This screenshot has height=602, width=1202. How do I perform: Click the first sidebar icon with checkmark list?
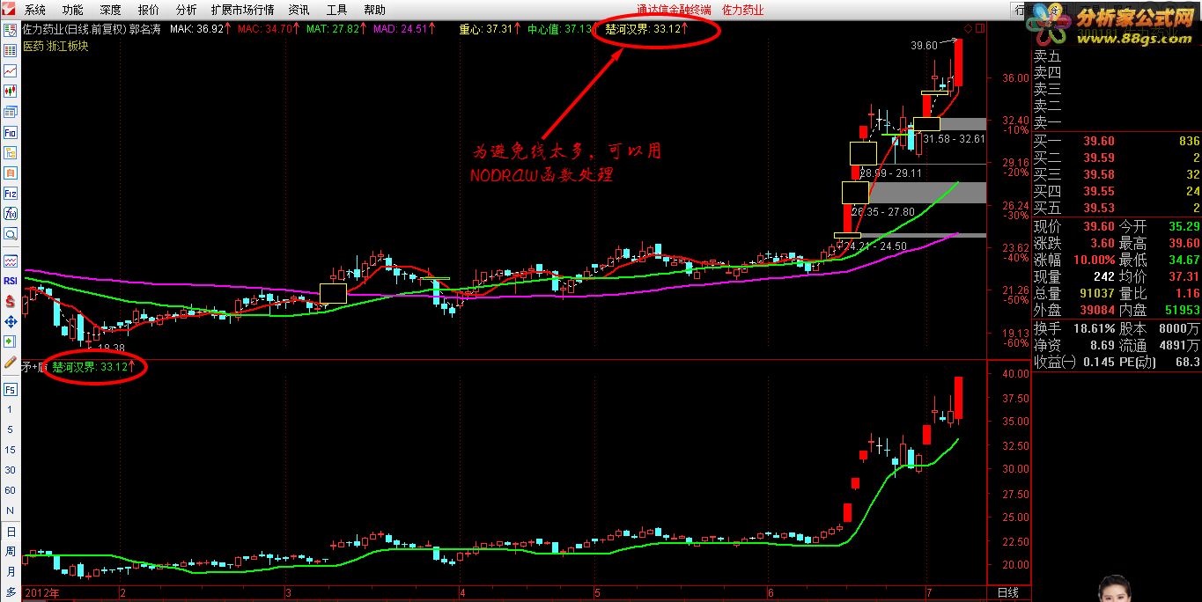click(11, 30)
